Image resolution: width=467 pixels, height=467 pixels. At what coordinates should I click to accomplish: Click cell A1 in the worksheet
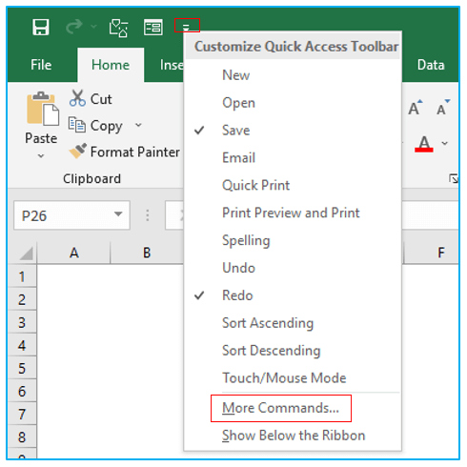click(73, 276)
